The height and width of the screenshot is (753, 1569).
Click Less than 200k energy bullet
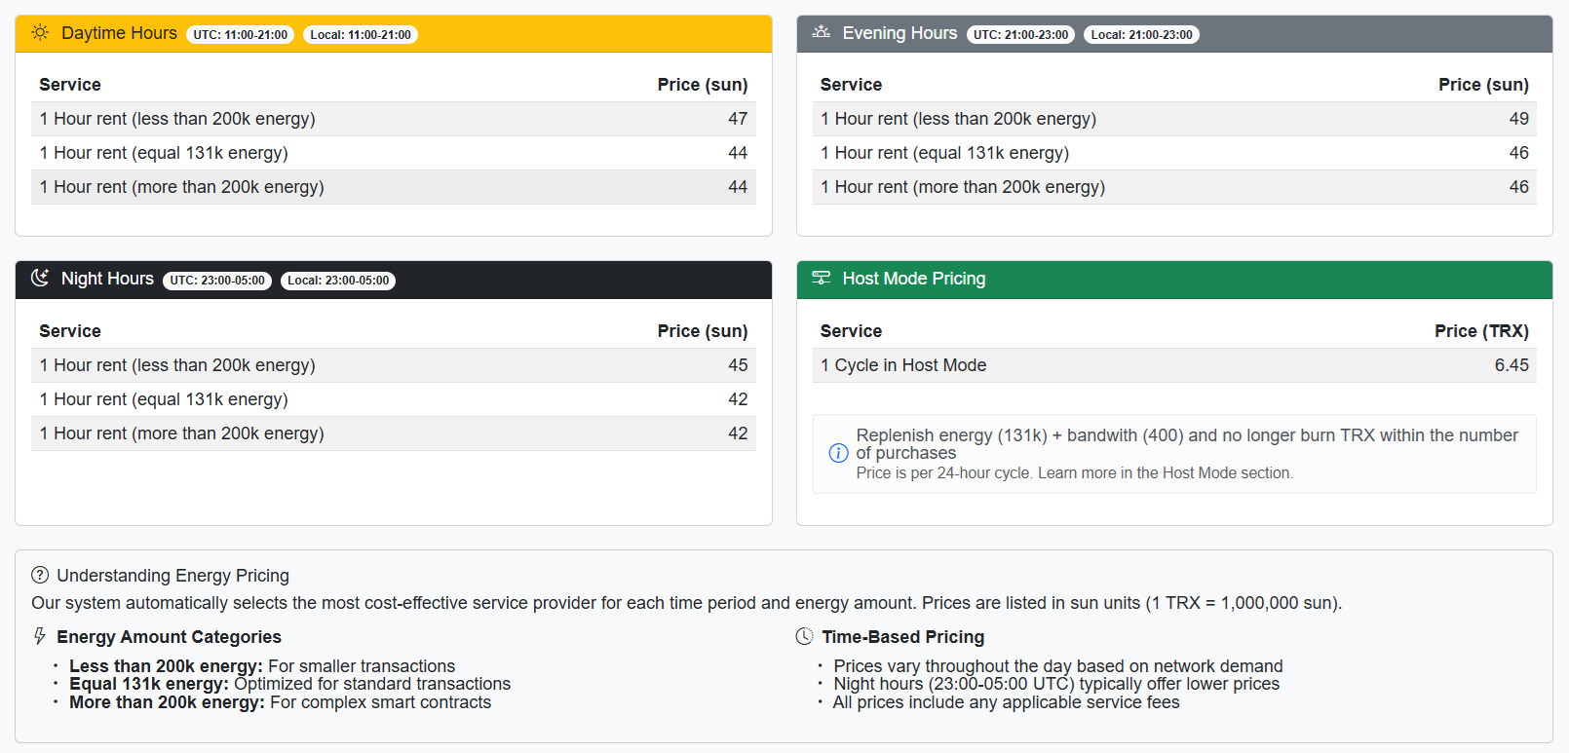262,666
